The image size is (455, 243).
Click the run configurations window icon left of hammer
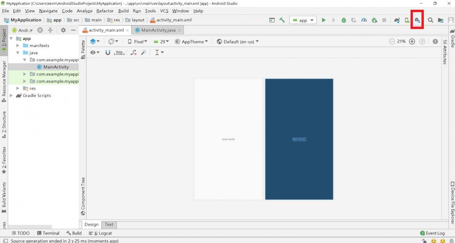271,20
